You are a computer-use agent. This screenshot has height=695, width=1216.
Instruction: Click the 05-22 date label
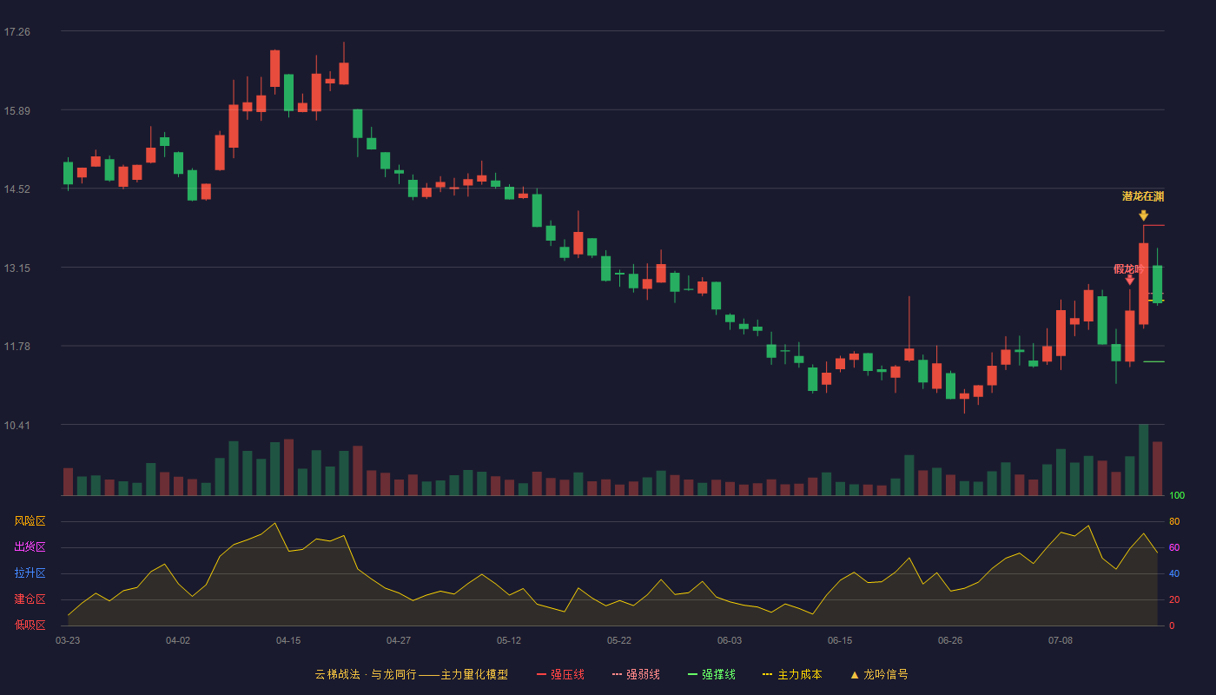click(619, 640)
